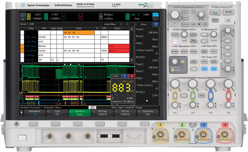Collapse lister with double up chevron
The height and width of the screenshot is (152, 248).
(x=127, y=24)
